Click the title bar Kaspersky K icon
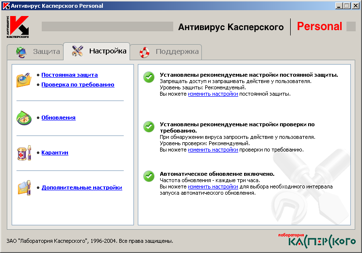The height and width of the screenshot is (253, 362). point(6,6)
